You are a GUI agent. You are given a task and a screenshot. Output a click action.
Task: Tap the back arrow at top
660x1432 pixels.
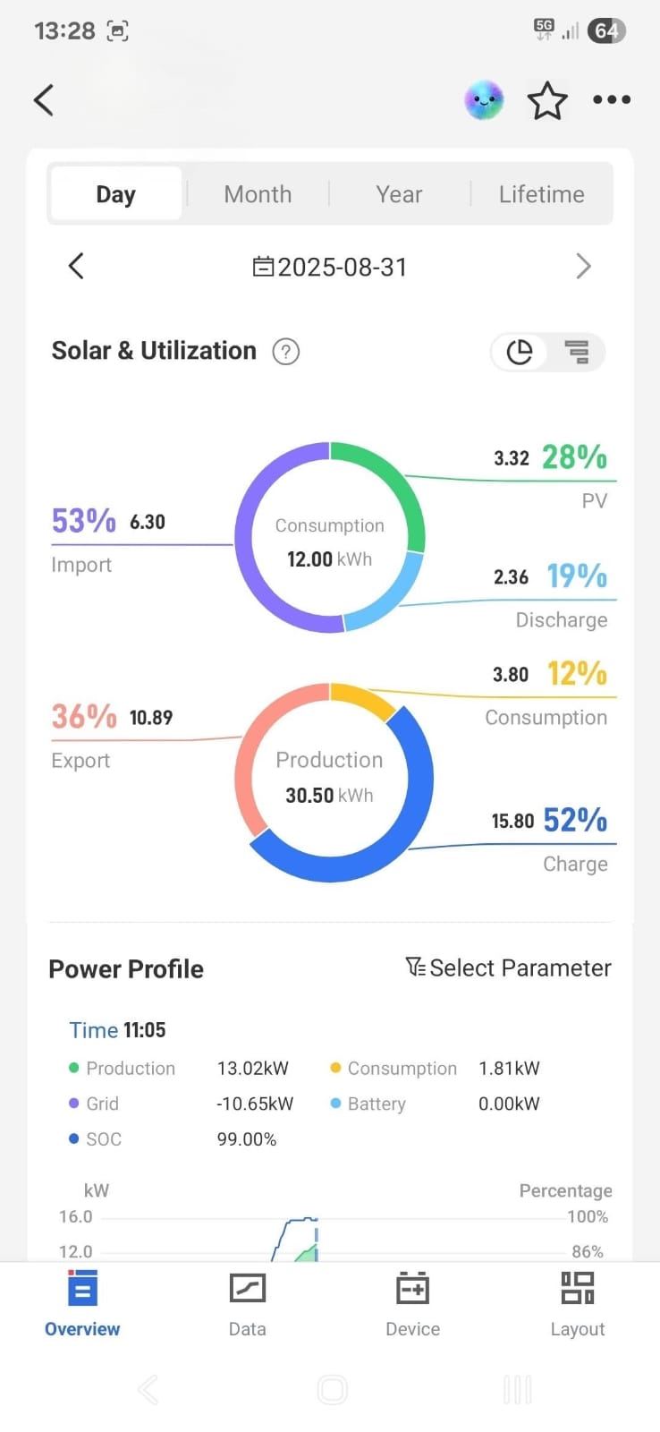click(x=44, y=99)
